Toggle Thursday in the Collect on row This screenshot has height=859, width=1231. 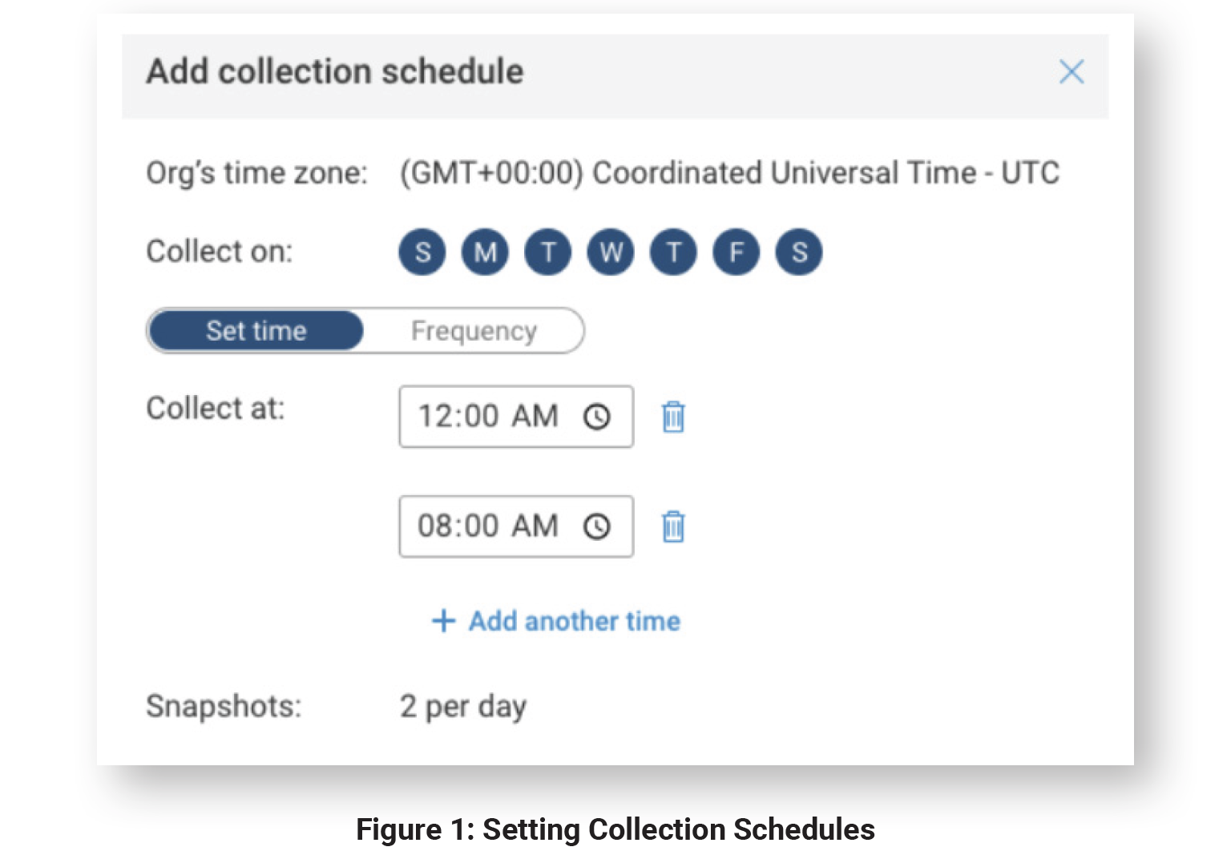673,252
